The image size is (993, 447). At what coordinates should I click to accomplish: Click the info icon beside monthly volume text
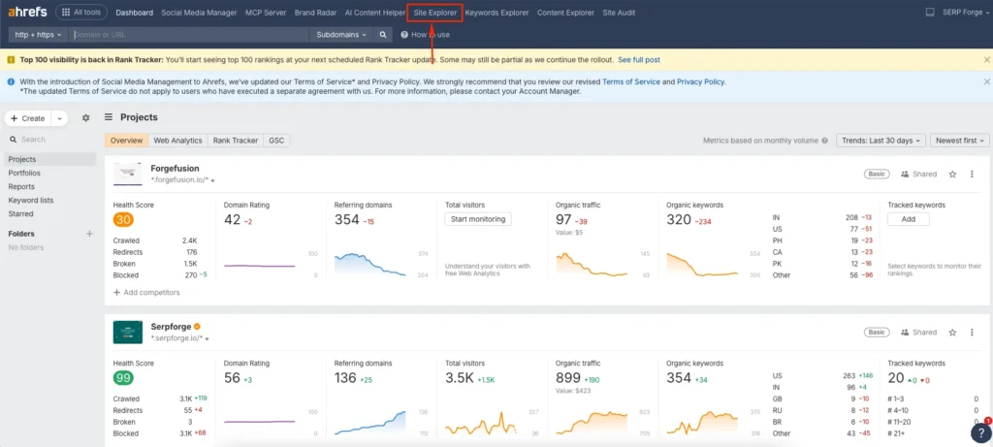824,141
